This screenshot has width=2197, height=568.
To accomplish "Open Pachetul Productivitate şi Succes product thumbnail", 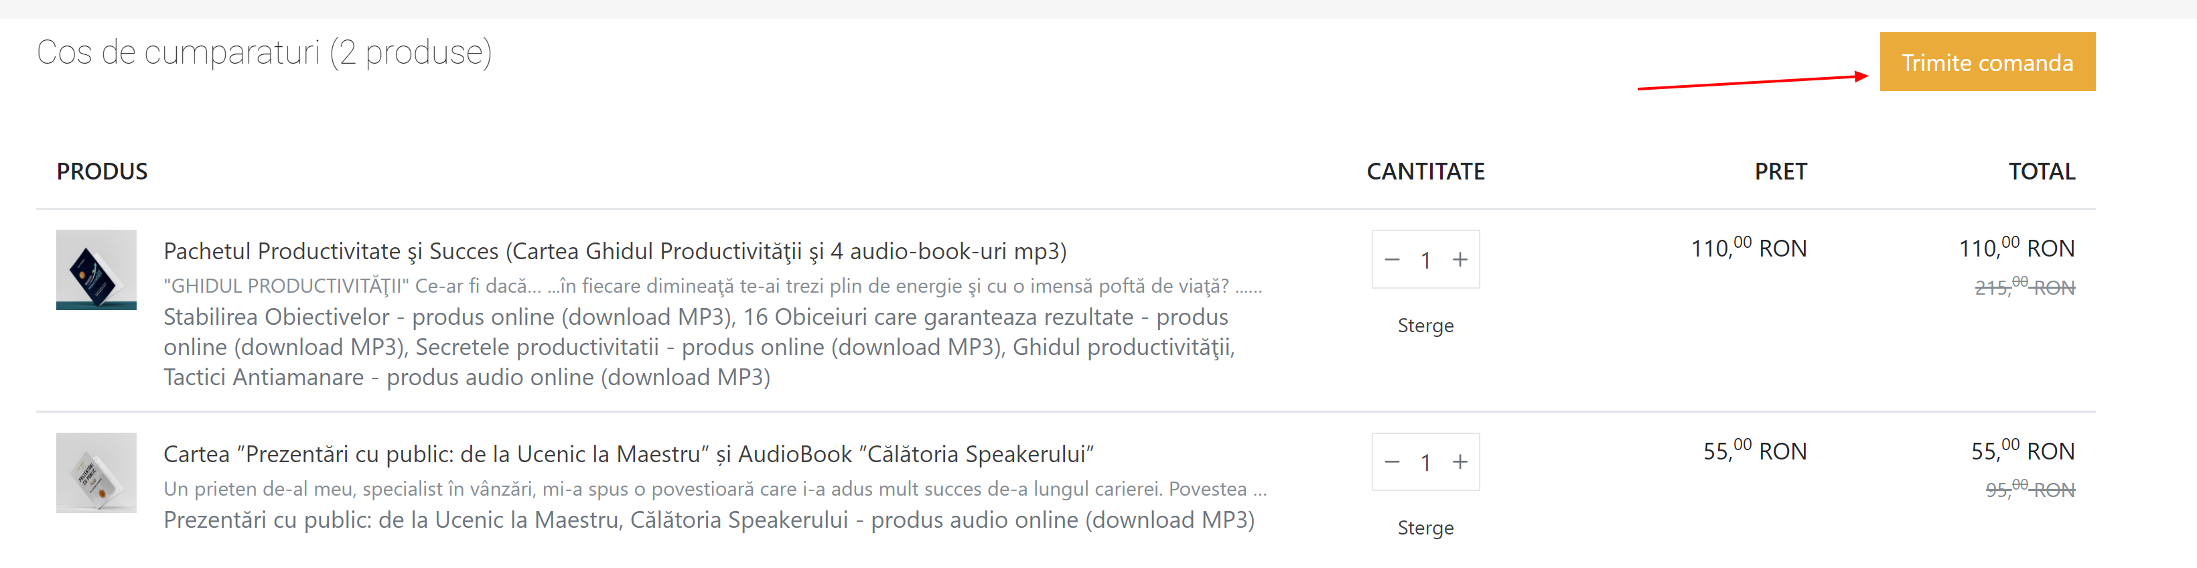I will [x=96, y=269].
